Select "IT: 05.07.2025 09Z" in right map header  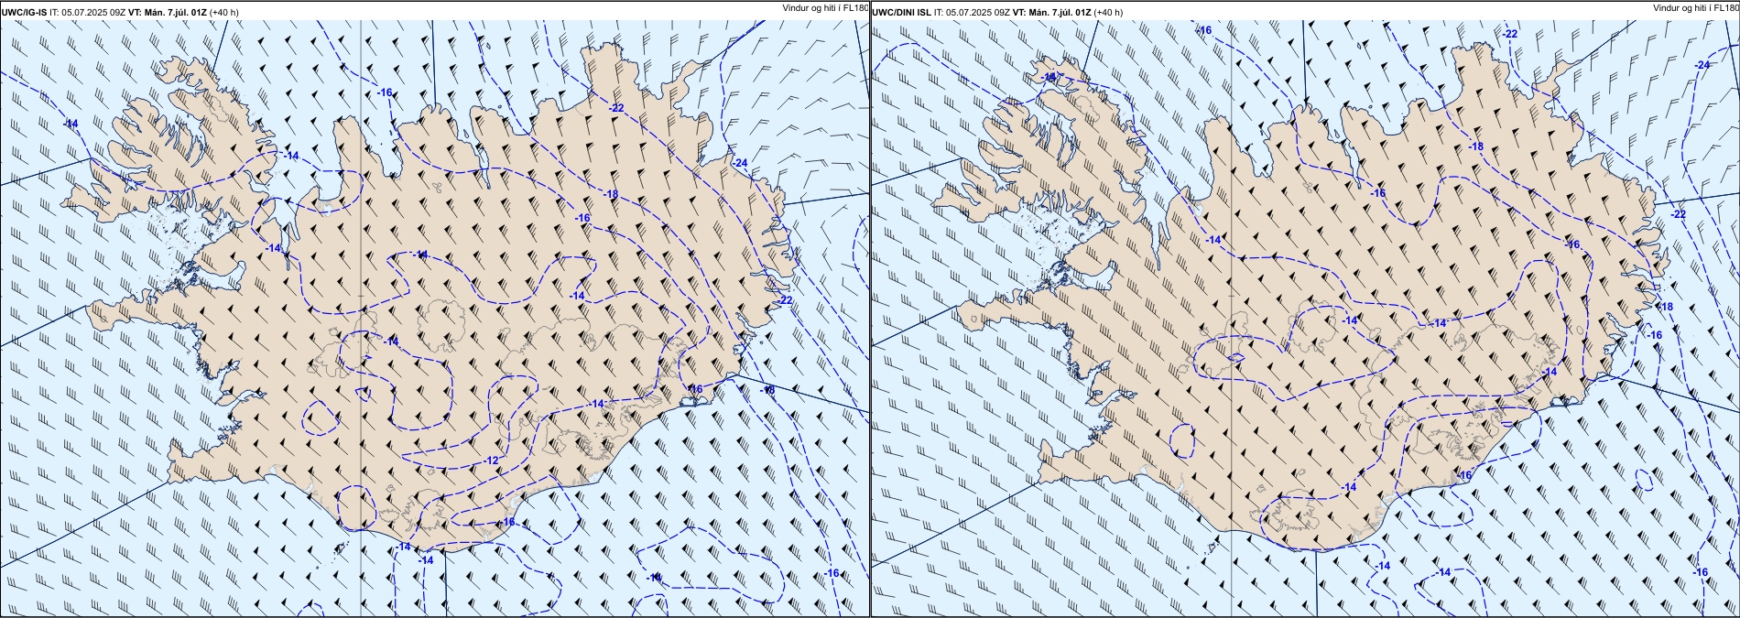tap(971, 12)
